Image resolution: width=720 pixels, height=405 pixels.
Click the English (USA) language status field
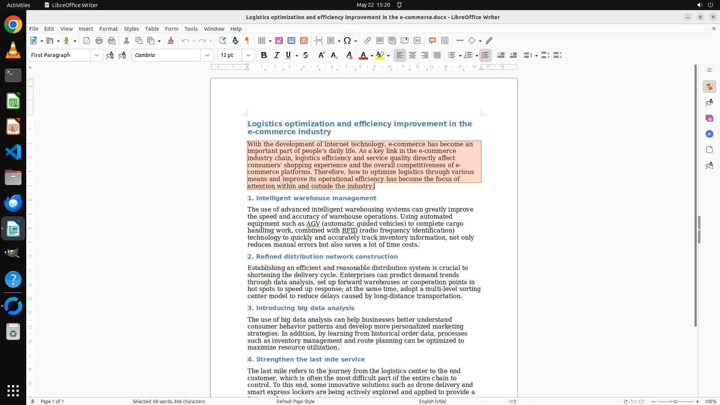432,401
